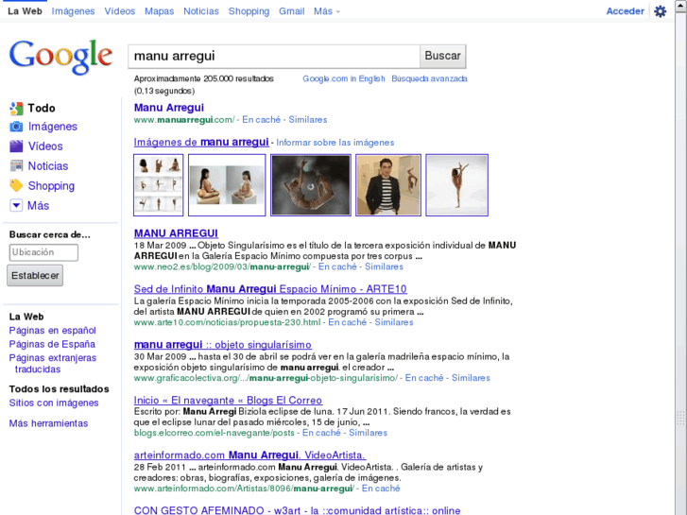This screenshot has height=515, width=687.
Task: Click the Ubicación location input field
Action: coord(43,252)
